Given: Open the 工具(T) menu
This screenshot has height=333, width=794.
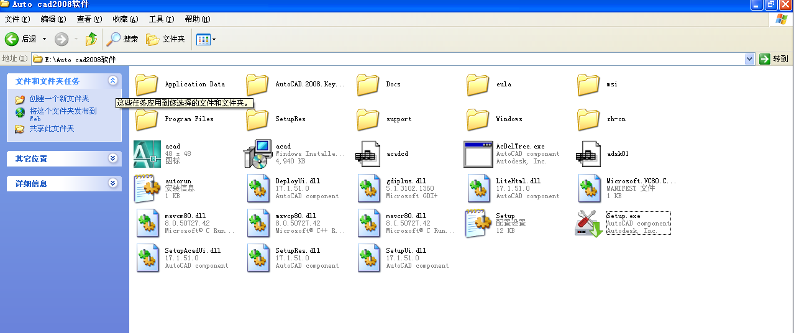Looking at the screenshot, I should click(162, 19).
